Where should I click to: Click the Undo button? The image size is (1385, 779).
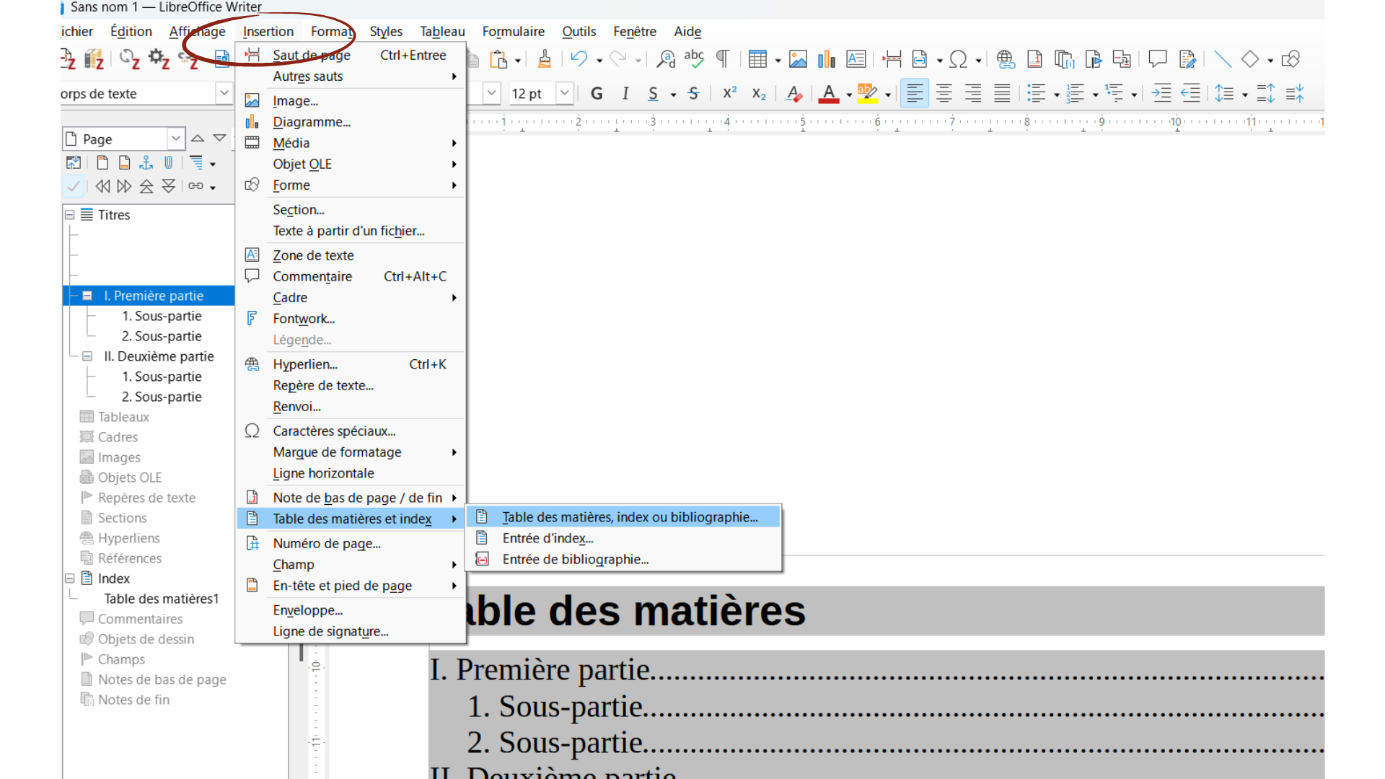pyautogui.click(x=580, y=59)
